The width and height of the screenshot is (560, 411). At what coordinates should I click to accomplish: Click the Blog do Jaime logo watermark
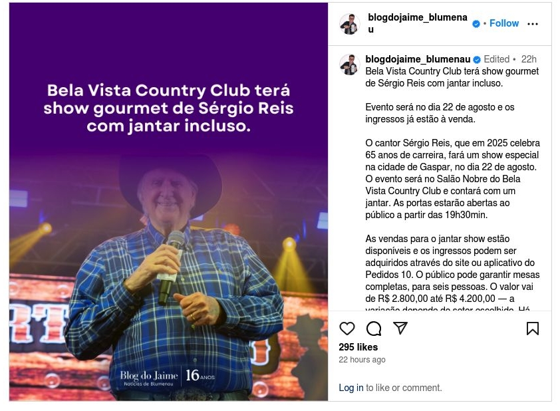tap(168, 376)
